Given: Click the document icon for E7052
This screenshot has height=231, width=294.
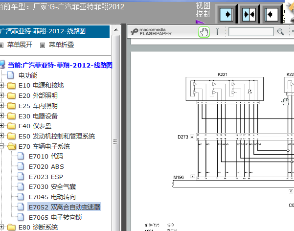Looking at the screenshot, I should pos(21,207).
